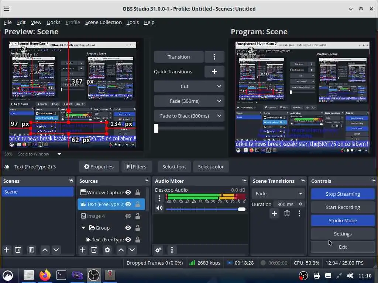Open advanced audio properties gears icon
The height and width of the screenshot is (283, 378).
pyautogui.click(x=158, y=250)
